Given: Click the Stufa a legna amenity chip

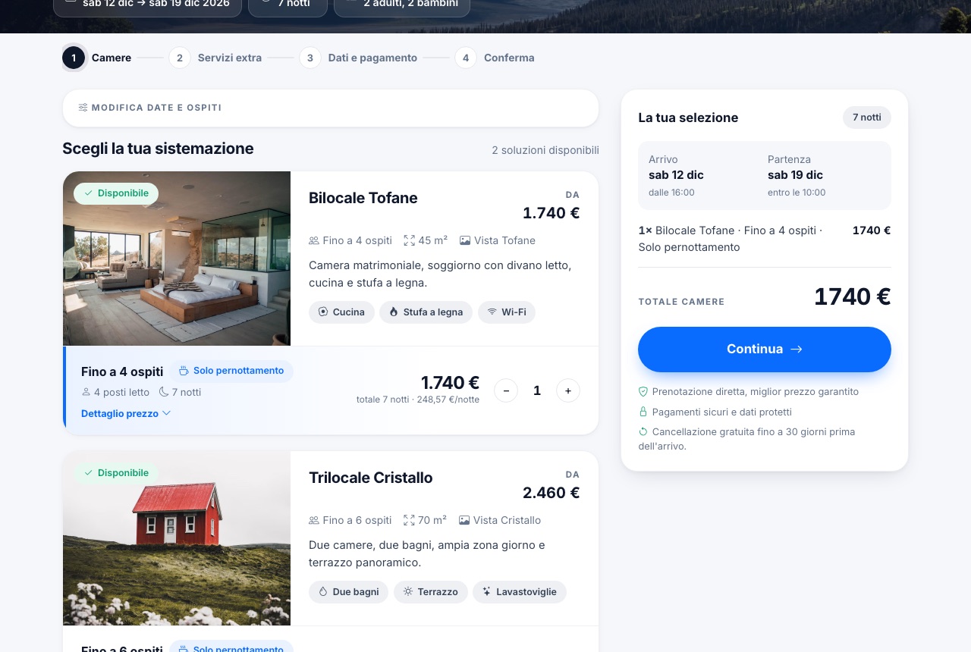Looking at the screenshot, I should click(426, 312).
